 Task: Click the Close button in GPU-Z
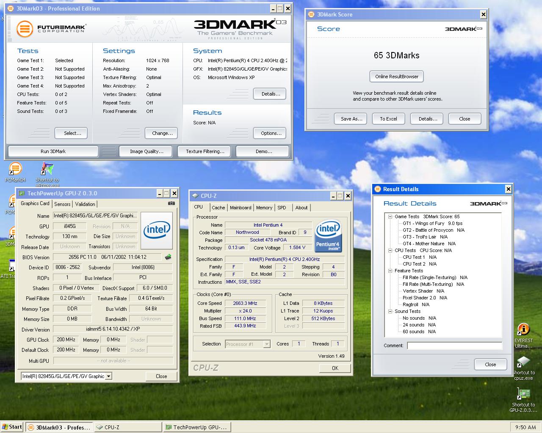(161, 376)
